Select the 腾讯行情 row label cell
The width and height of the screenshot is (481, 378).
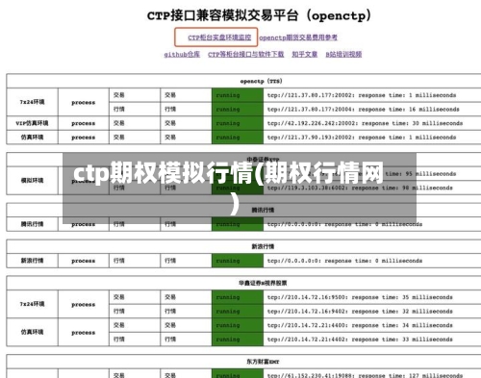[32, 224]
